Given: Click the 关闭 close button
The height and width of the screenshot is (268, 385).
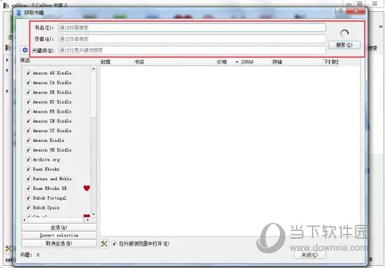Looking at the screenshot, I should click(310, 255).
